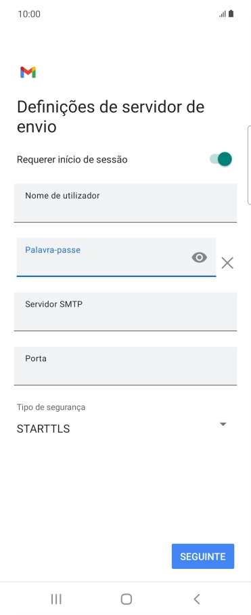
Task: Go back with navigation arrow
Action: 197,599
